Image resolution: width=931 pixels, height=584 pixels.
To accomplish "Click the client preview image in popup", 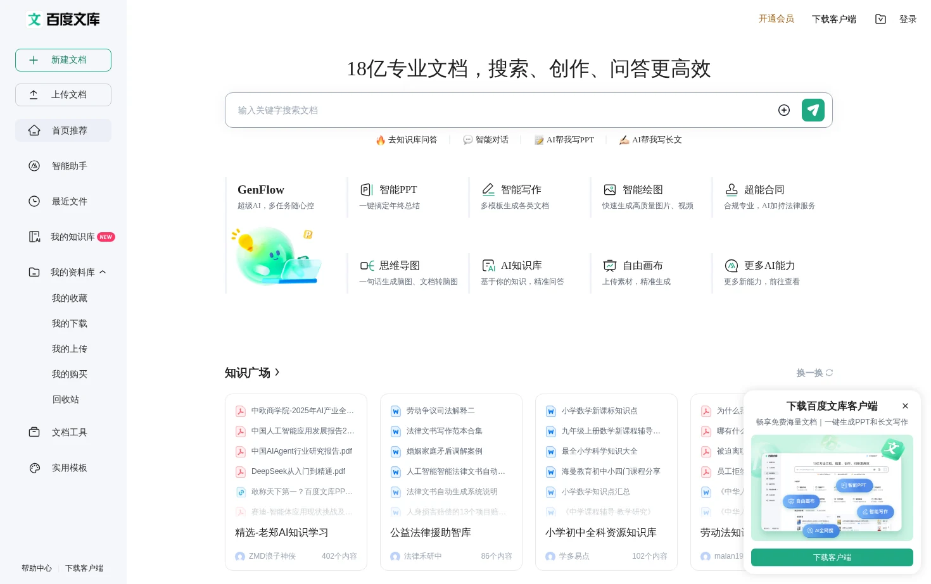I will (x=832, y=487).
